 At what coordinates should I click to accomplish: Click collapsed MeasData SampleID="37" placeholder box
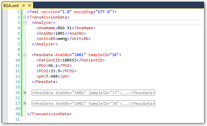93,93
